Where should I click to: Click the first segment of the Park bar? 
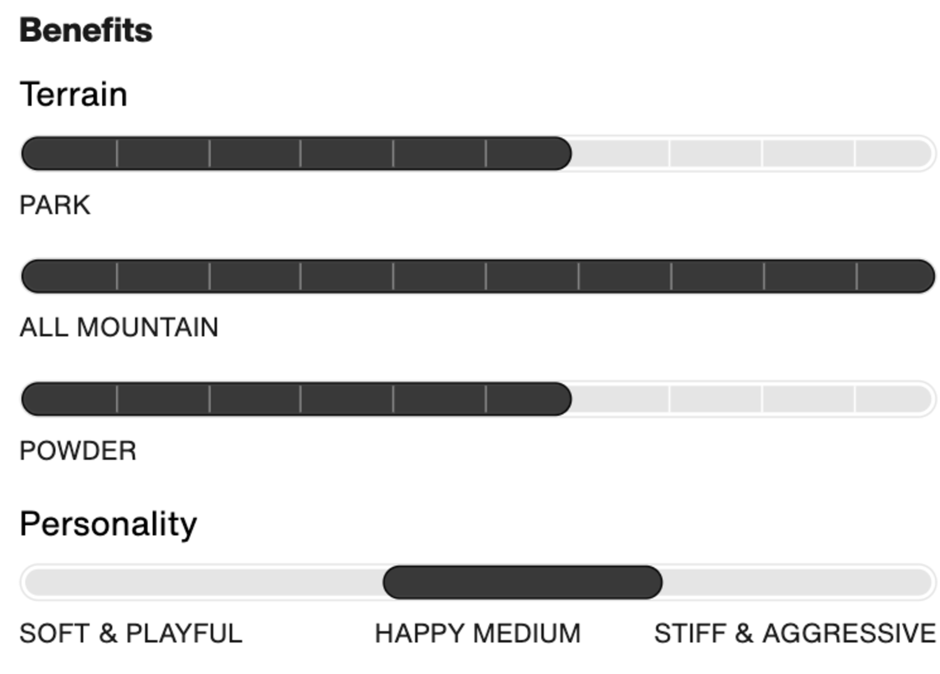click(70, 153)
